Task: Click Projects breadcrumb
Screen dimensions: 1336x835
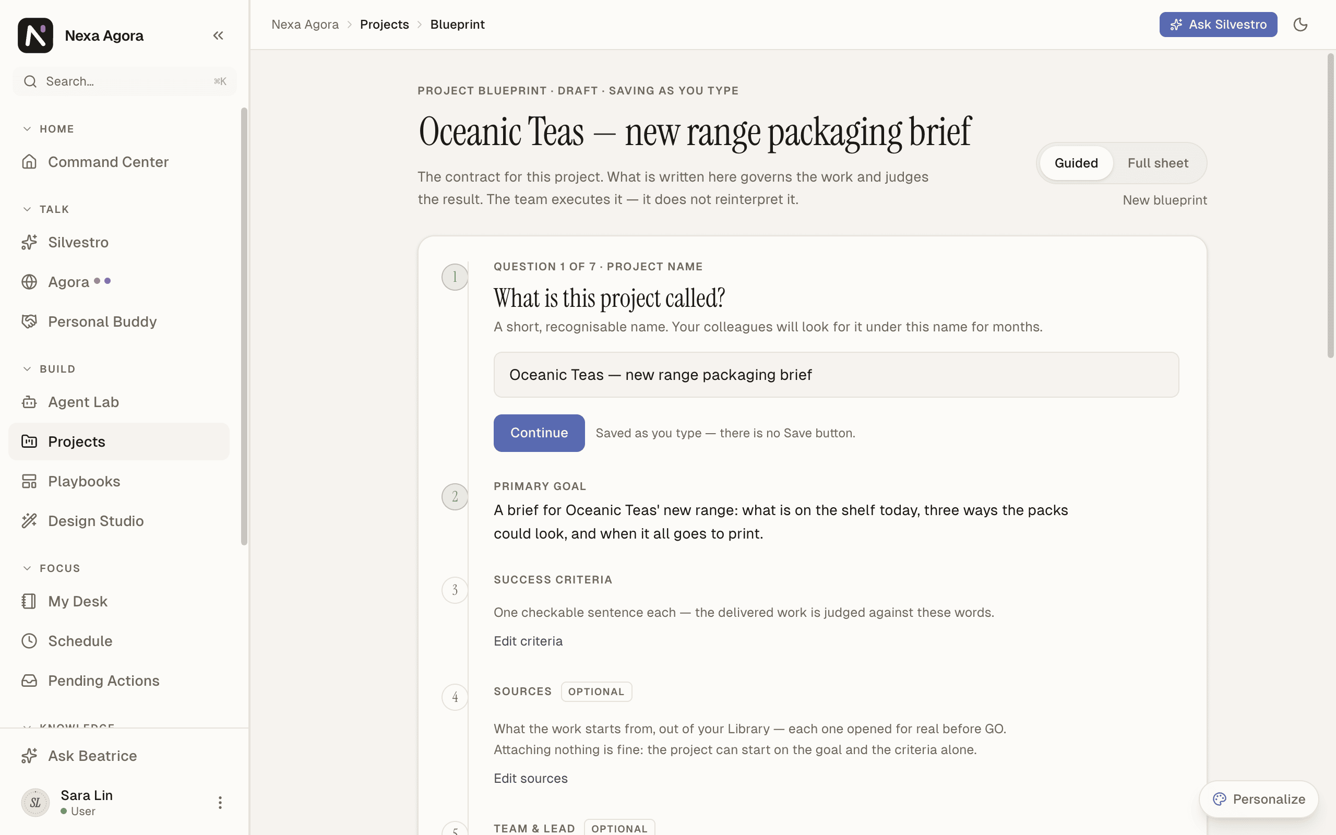Action: point(384,25)
